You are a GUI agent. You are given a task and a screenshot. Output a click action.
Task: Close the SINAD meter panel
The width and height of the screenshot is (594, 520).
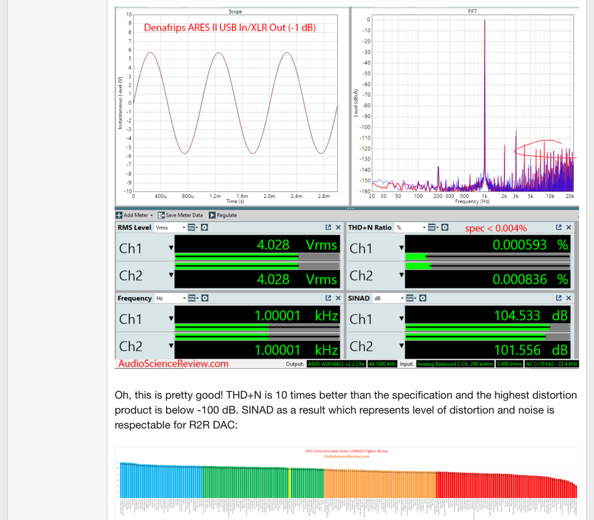tap(568, 298)
